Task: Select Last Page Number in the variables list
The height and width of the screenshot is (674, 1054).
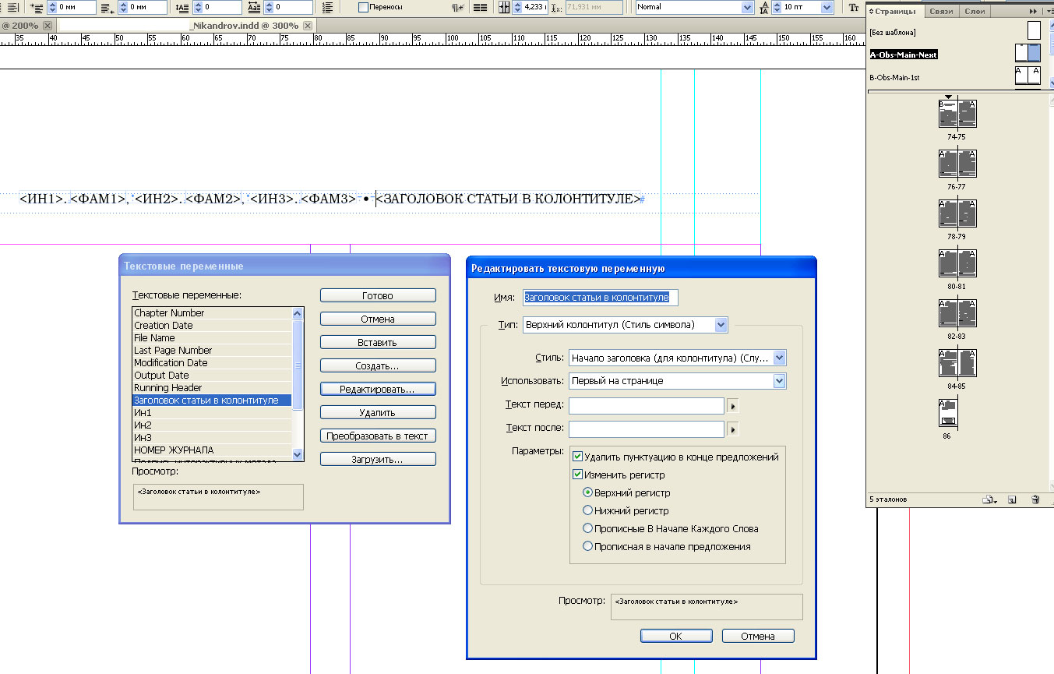Action: [212, 351]
